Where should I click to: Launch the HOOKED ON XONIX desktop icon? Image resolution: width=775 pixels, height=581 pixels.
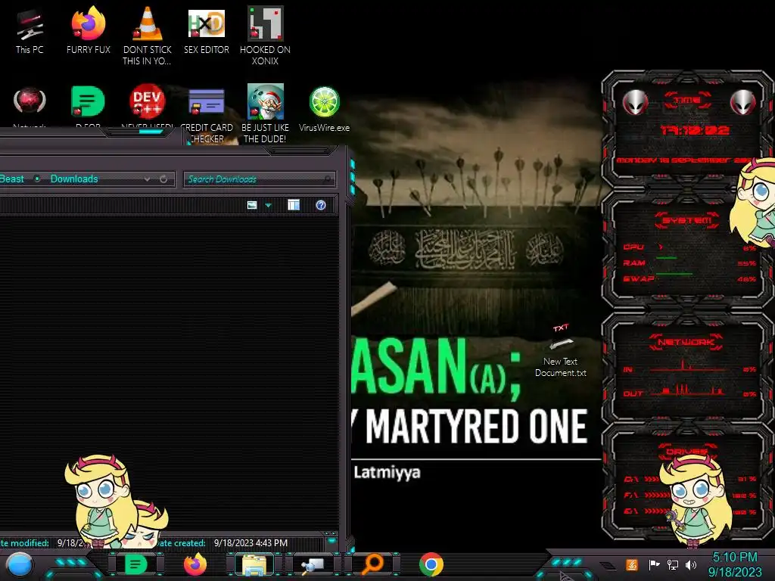pos(265,36)
